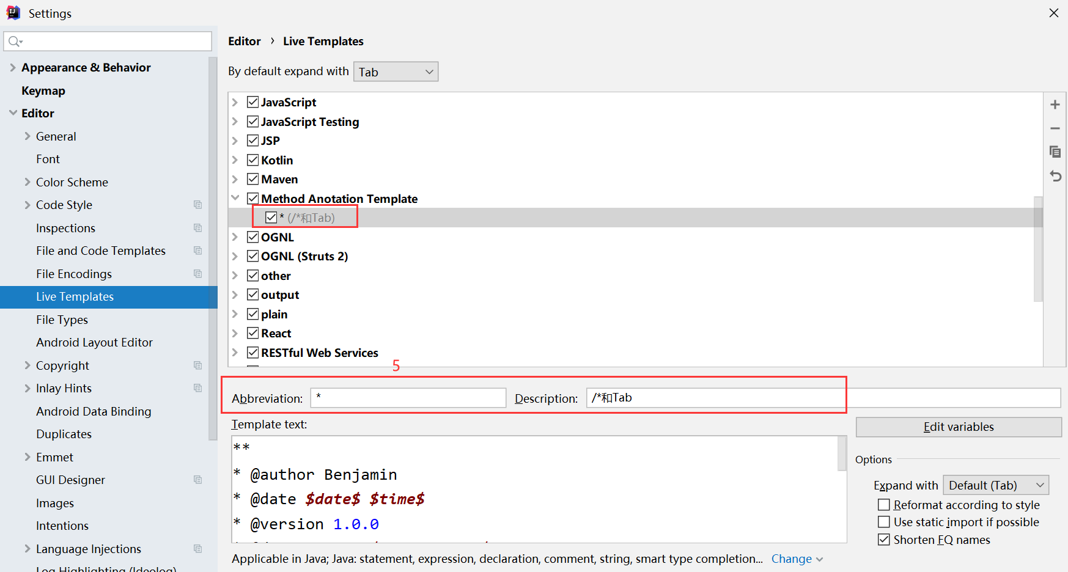Click project-level icon beside Copyright
The image size is (1068, 572).
click(197, 365)
